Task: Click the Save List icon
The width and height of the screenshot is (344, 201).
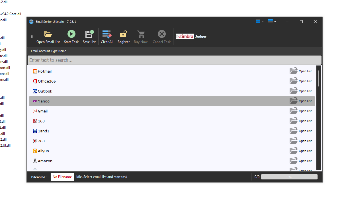Action: coord(89,34)
